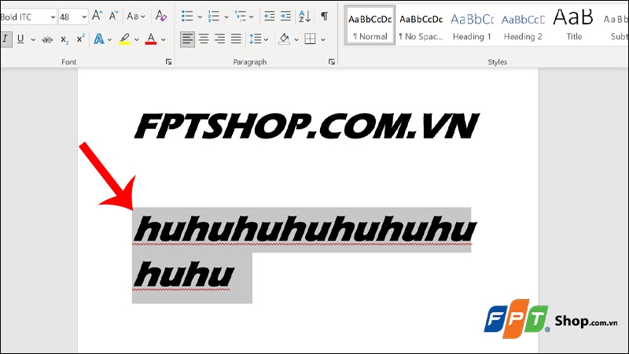
Task: Apply Heading 1 style
Action: [472, 28]
